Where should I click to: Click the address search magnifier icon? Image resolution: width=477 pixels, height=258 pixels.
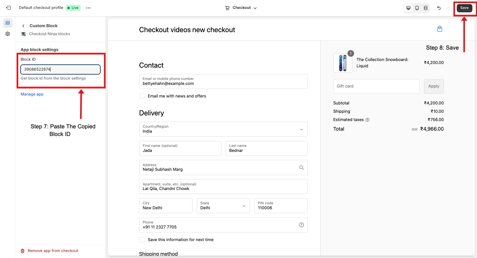pos(301,167)
